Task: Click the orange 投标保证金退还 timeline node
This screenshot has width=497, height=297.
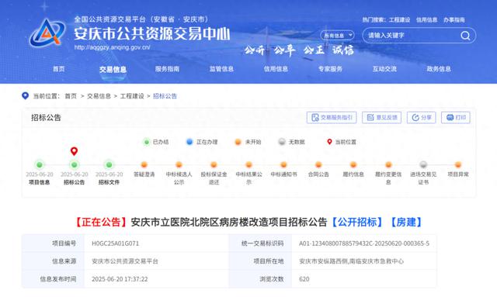Action: 214,164
